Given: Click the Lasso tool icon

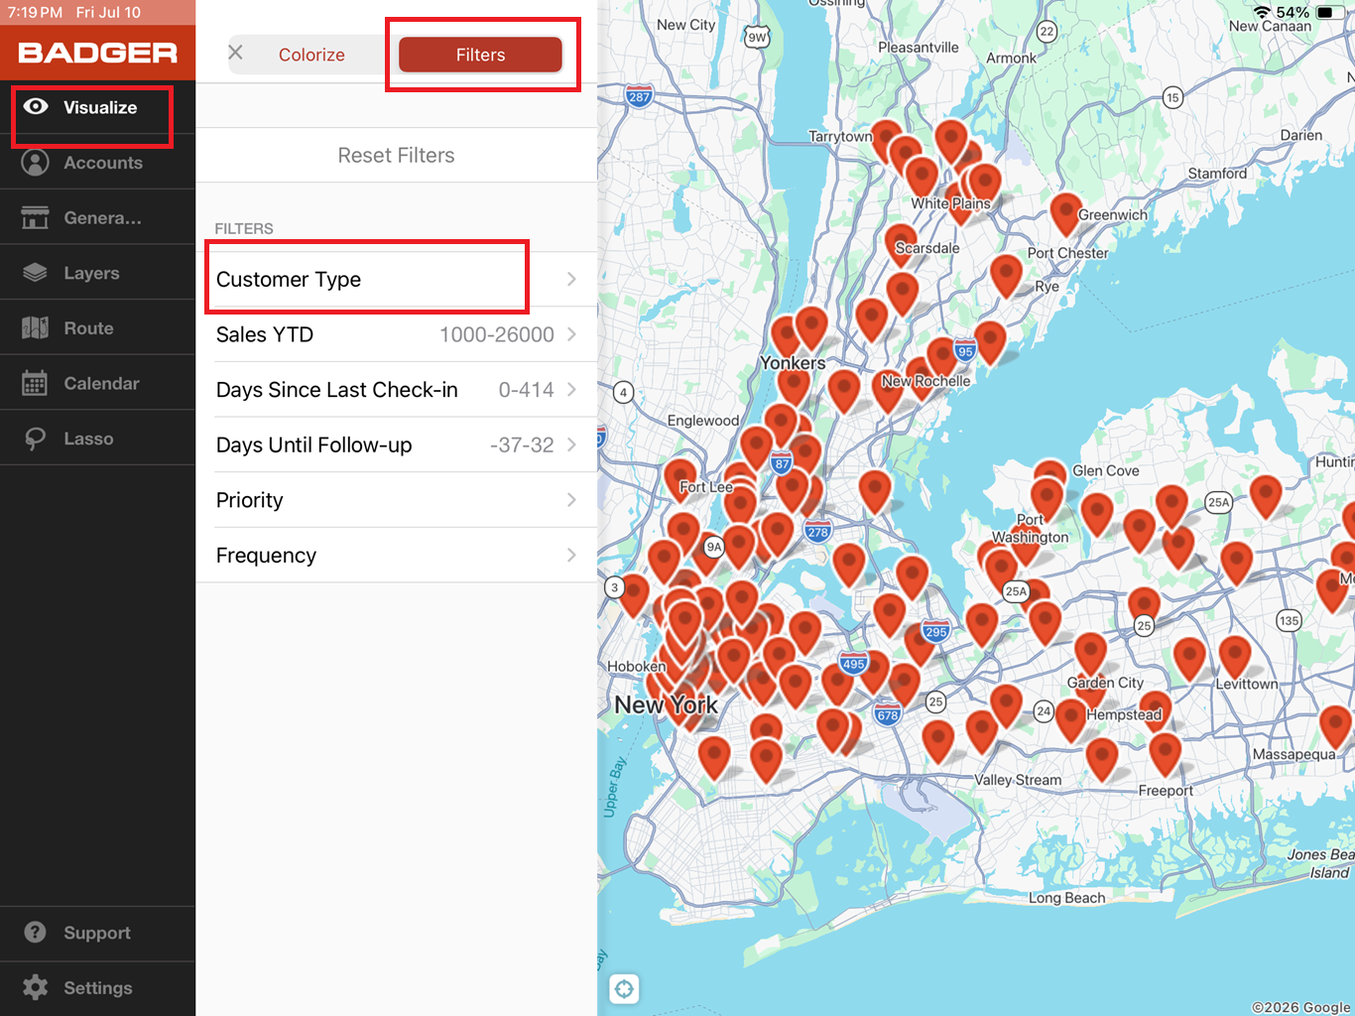Looking at the screenshot, I should (x=36, y=439).
